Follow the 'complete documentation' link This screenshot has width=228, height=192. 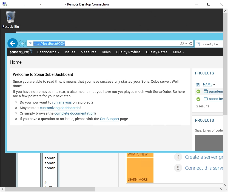75,113
